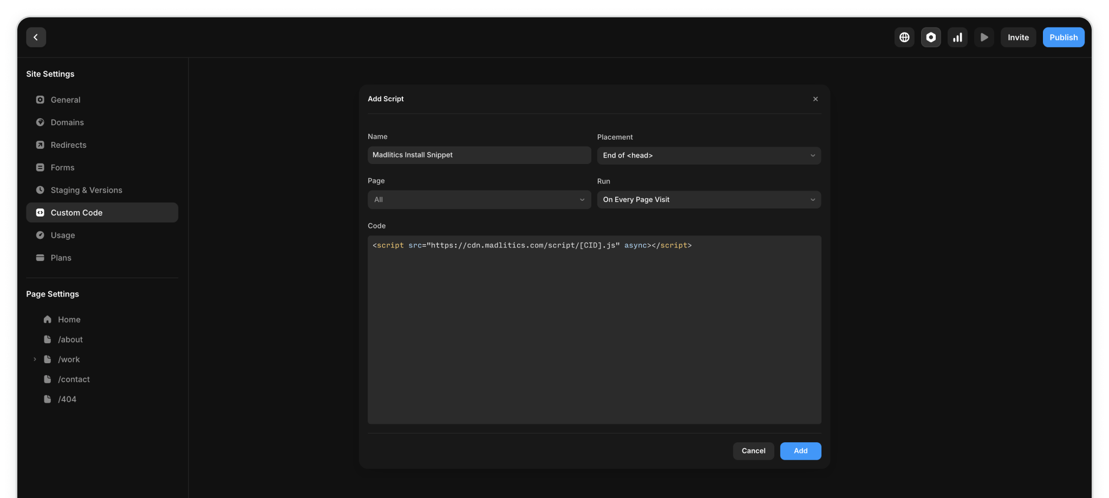The width and height of the screenshot is (1109, 498).
Task: Preview the site with the play icon
Action: click(984, 37)
